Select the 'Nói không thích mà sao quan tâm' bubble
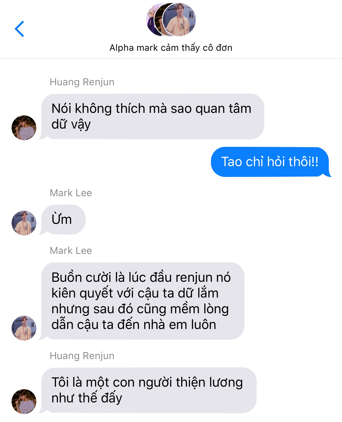 pyautogui.click(x=153, y=116)
